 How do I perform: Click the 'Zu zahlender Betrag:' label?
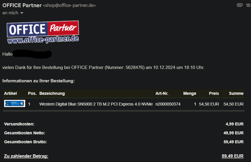[x=26, y=156]
